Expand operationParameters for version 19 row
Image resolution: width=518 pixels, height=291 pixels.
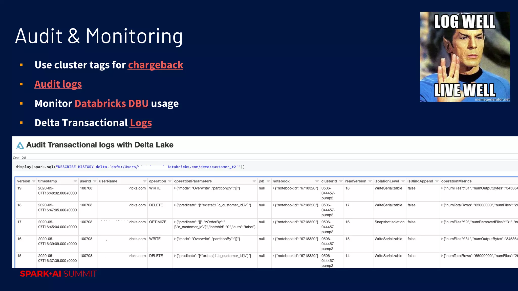coord(175,188)
